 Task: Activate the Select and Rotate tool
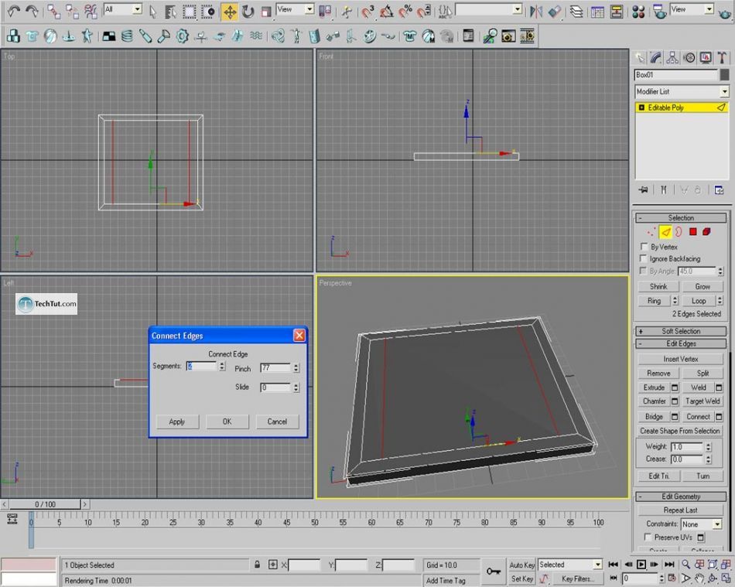tap(248, 12)
